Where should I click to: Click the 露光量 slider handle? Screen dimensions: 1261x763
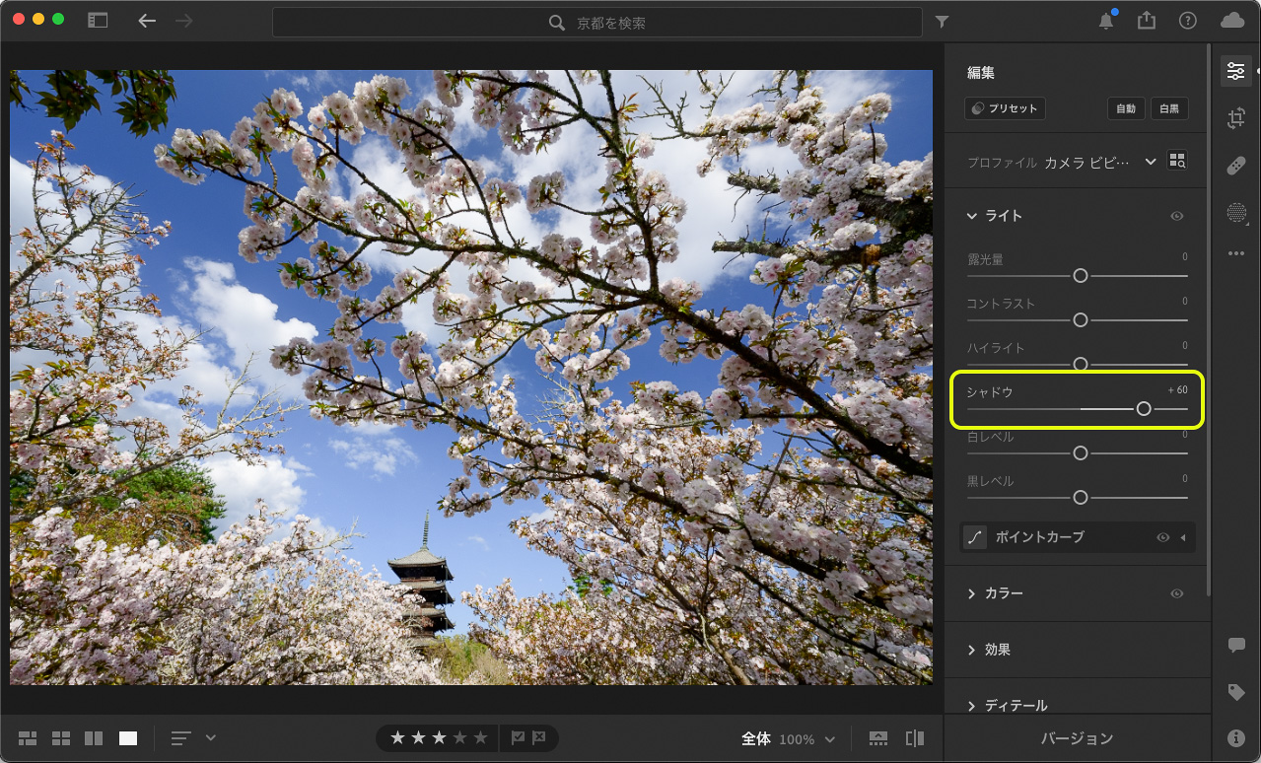click(1081, 276)
